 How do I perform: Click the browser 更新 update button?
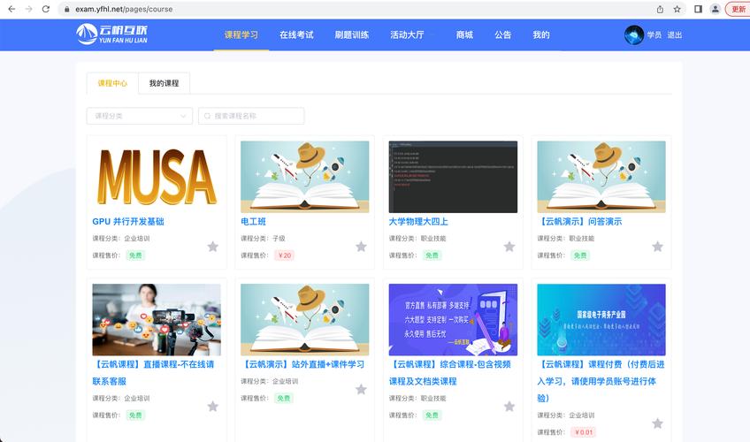pos(738,9)
